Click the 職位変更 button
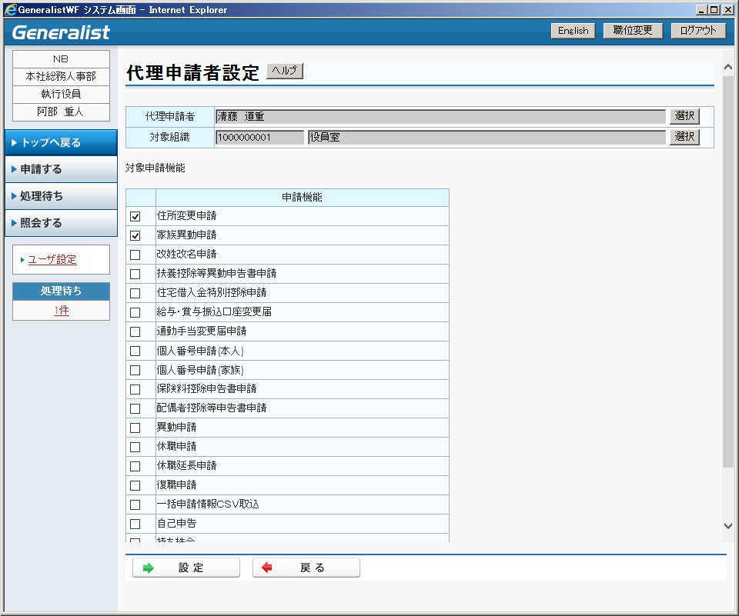 (633, 31)
